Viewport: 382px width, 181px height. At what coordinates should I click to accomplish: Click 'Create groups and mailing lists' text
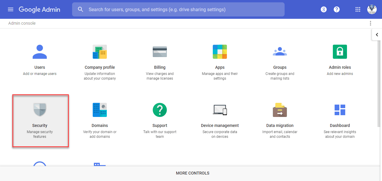(x=280, y=76)
